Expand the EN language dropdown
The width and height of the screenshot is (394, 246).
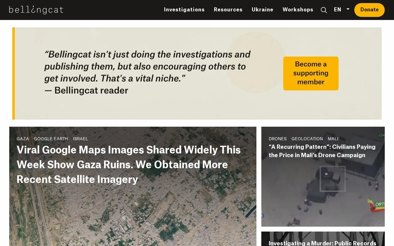(342, 10)
